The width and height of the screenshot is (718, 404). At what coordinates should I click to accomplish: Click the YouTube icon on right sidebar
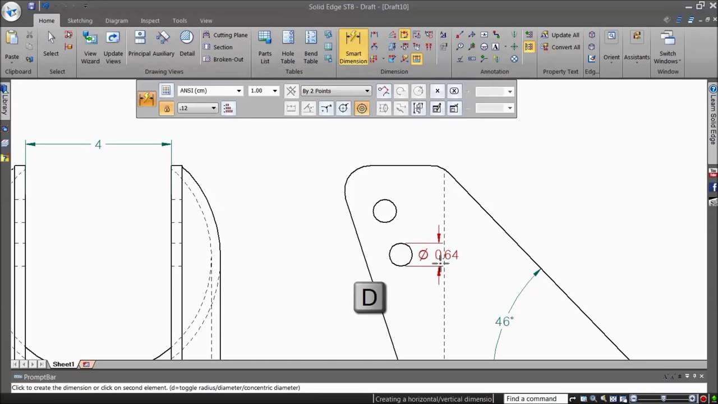click(713, 173)
